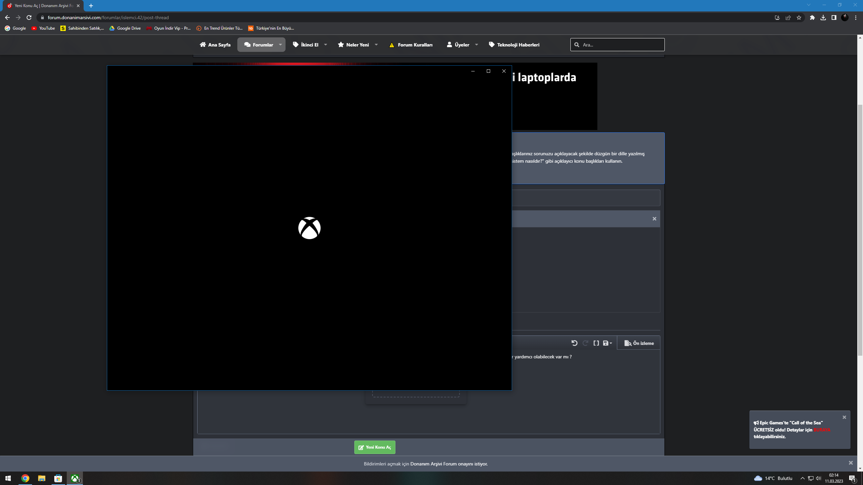Open the Üyeler navigation item

click(x=458, y=45)
